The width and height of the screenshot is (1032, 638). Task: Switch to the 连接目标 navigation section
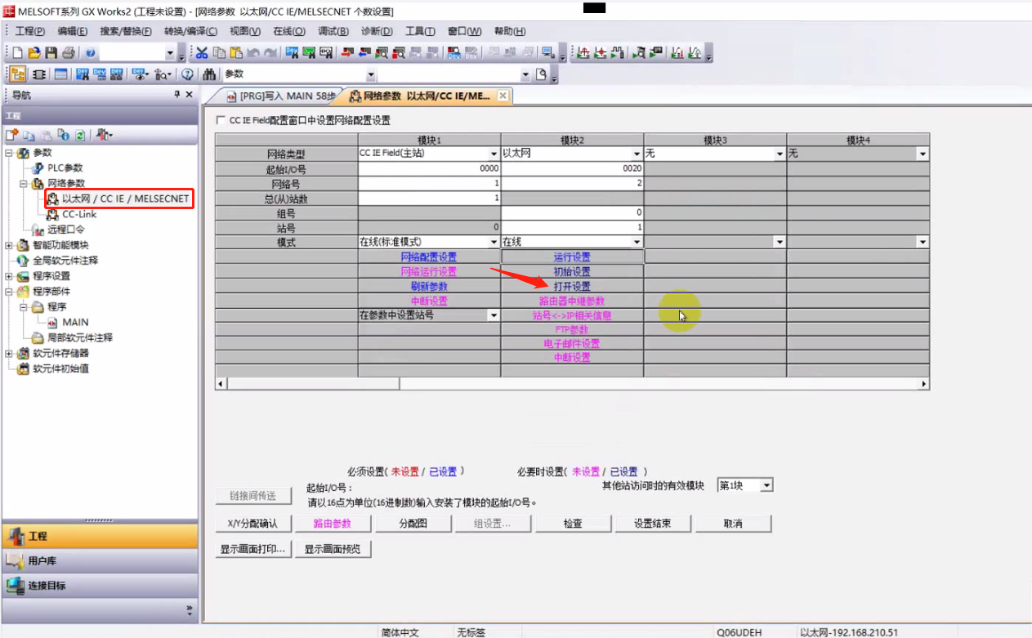pyautogui.click(x=100, y=586)
